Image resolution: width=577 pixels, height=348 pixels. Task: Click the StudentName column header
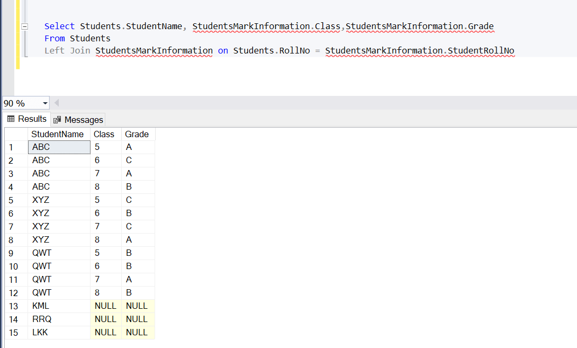[58, 134]
